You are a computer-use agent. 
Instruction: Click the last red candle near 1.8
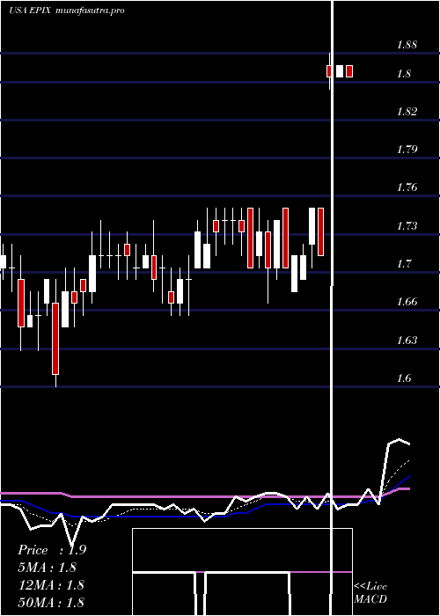[349, 71]
